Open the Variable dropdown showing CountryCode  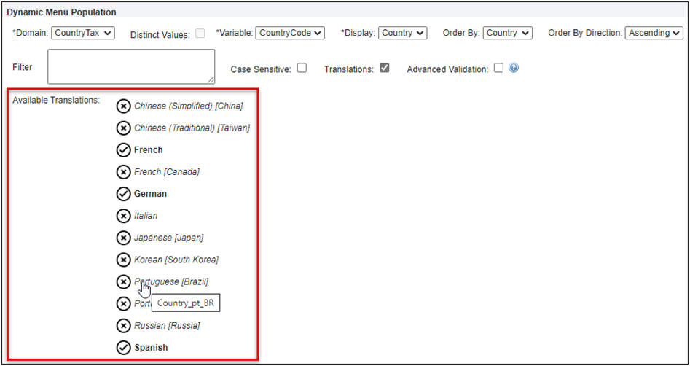point(290,33)
